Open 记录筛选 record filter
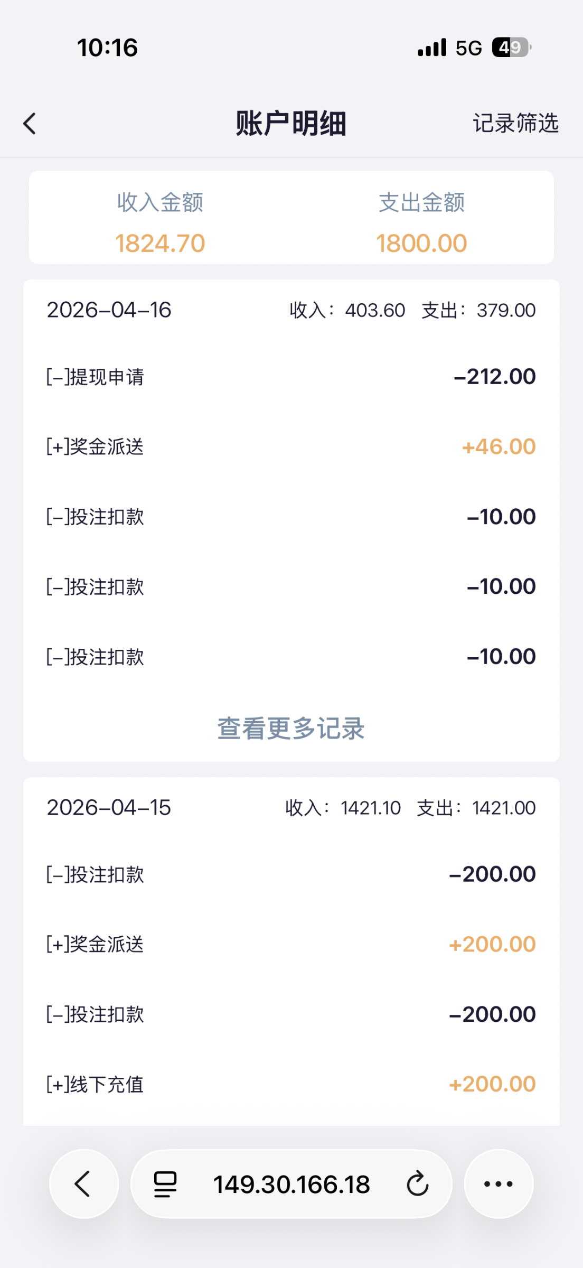 [515, 123]
